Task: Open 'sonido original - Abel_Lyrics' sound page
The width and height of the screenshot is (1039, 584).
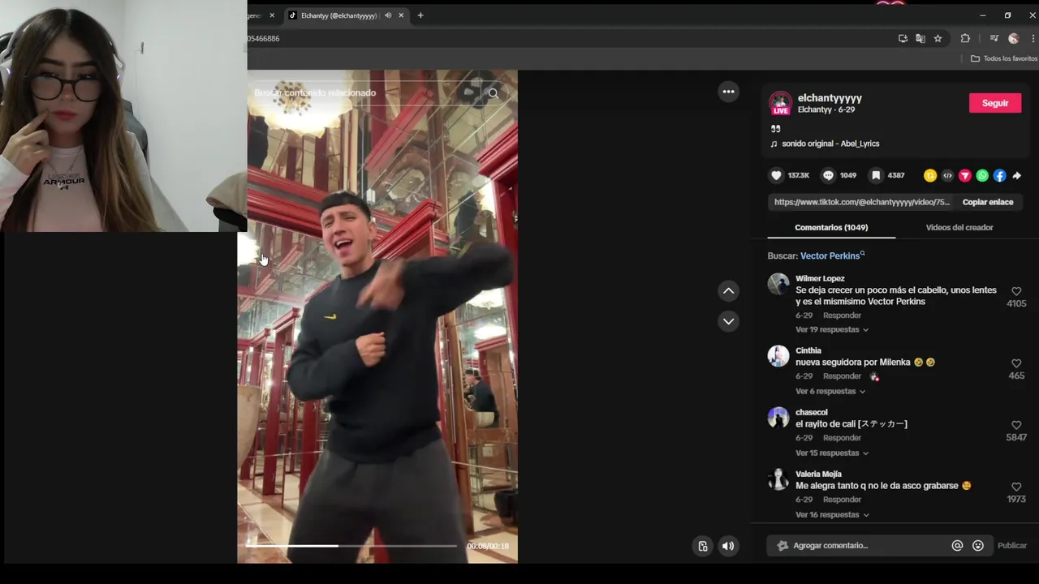Action: point(830,144)
